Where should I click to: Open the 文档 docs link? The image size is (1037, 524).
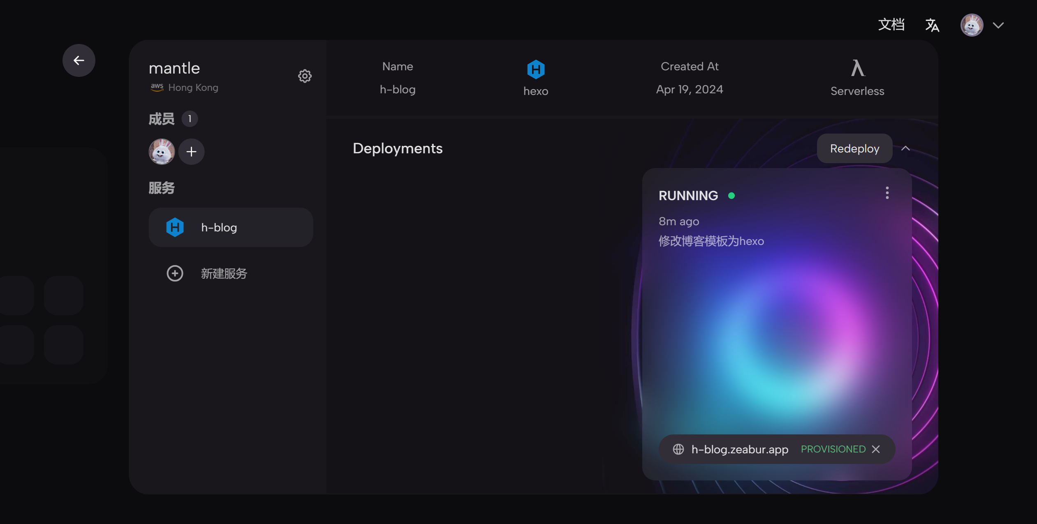[x=891, y=25]
